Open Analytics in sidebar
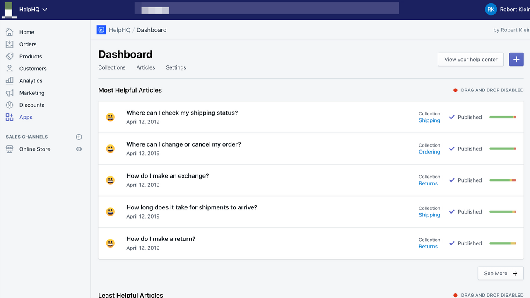Screen dimensions: 530x298 (31, 81)
